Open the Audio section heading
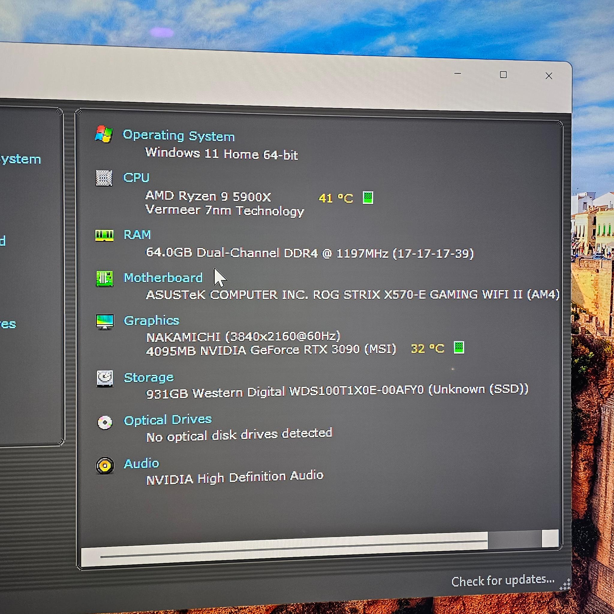The height and width of the screenshot is (614, 614). [142, 464]
